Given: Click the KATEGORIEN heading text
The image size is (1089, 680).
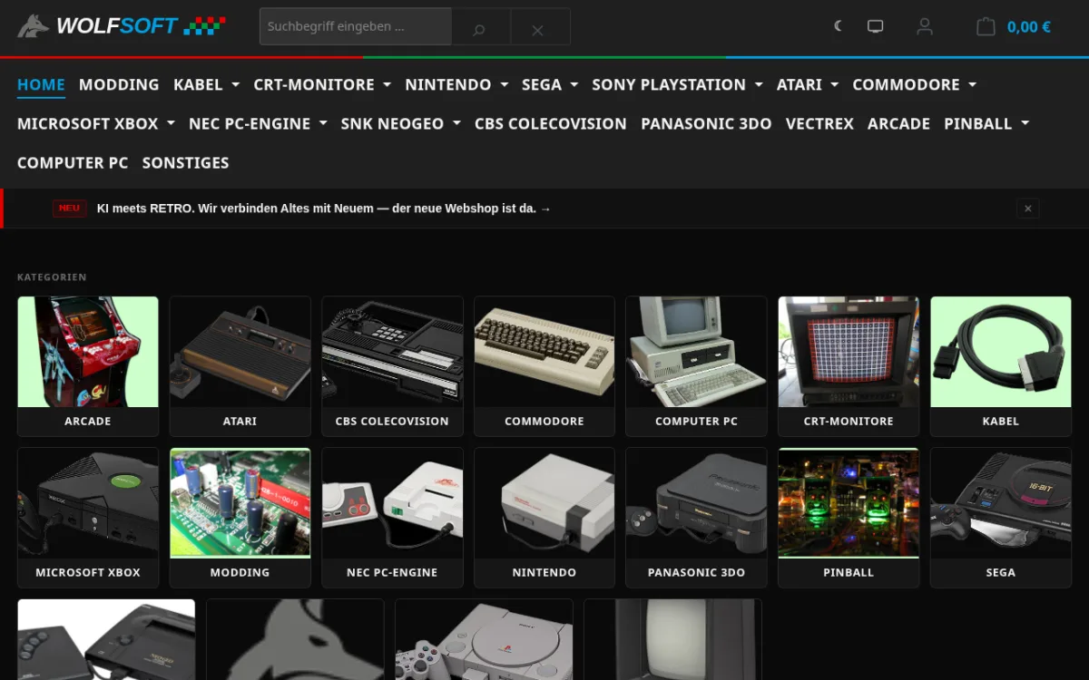Looking at the screenshot, I should [52, 277].
